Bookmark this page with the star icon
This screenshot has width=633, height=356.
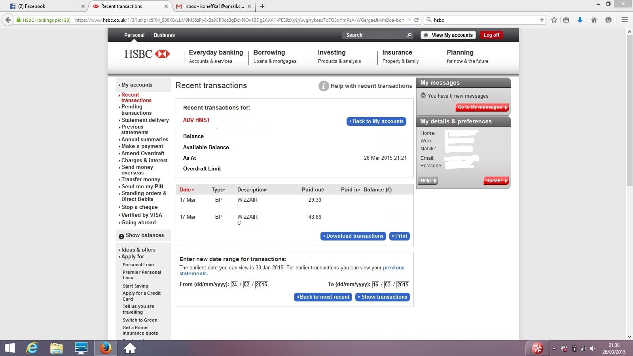(x=554, y=20)
